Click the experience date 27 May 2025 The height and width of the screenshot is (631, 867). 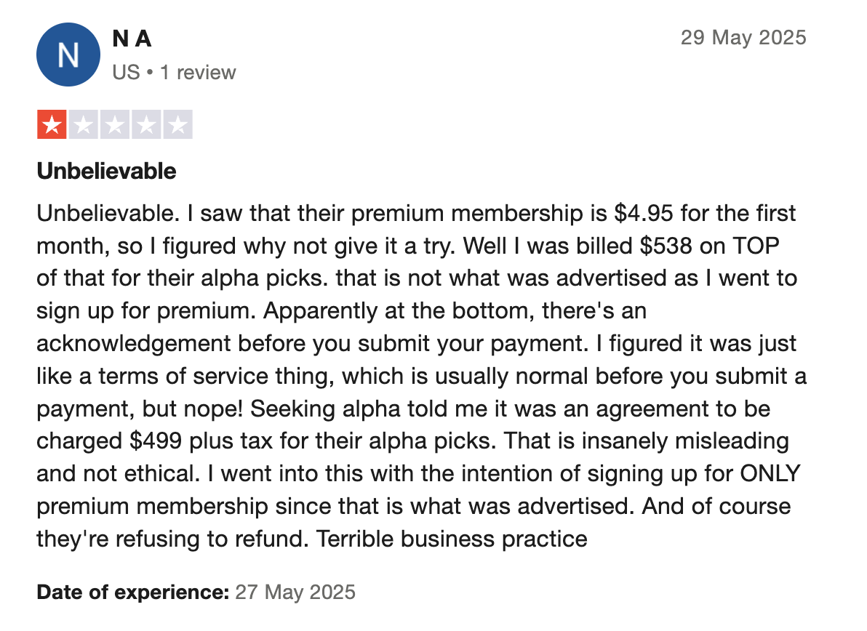(295, 592)
